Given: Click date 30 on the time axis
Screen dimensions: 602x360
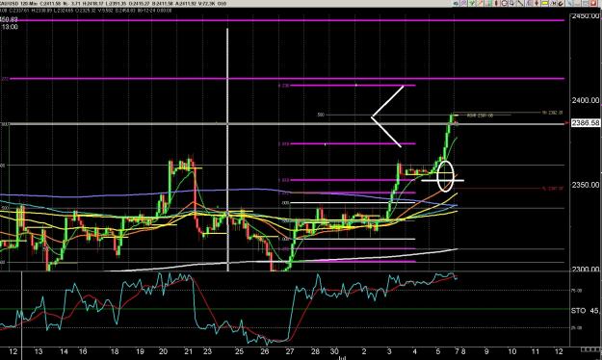Looking at the screenshot, I should pyautogui.click(x=334, y=351).
